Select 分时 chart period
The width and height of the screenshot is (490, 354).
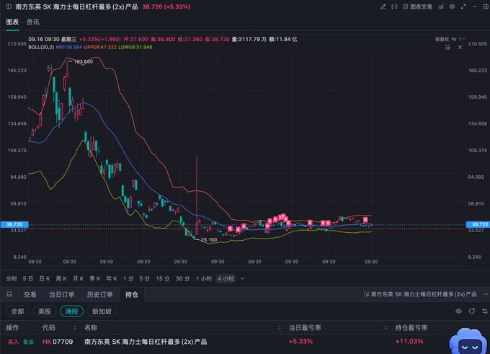pos(12,278)
